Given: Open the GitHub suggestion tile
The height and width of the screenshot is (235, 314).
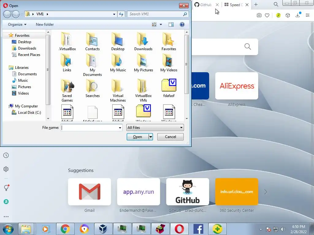Looking at the screenshot, I should point(187,192).
